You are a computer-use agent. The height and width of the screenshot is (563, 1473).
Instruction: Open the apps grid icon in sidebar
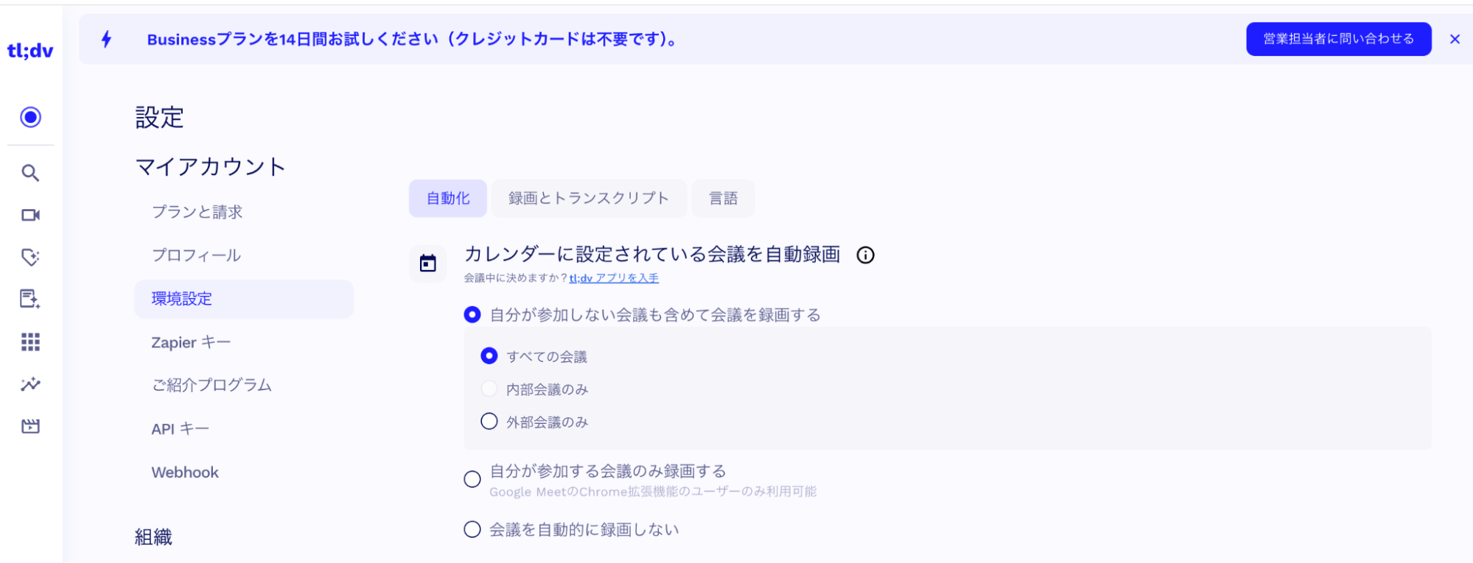(x=30, y=341)
